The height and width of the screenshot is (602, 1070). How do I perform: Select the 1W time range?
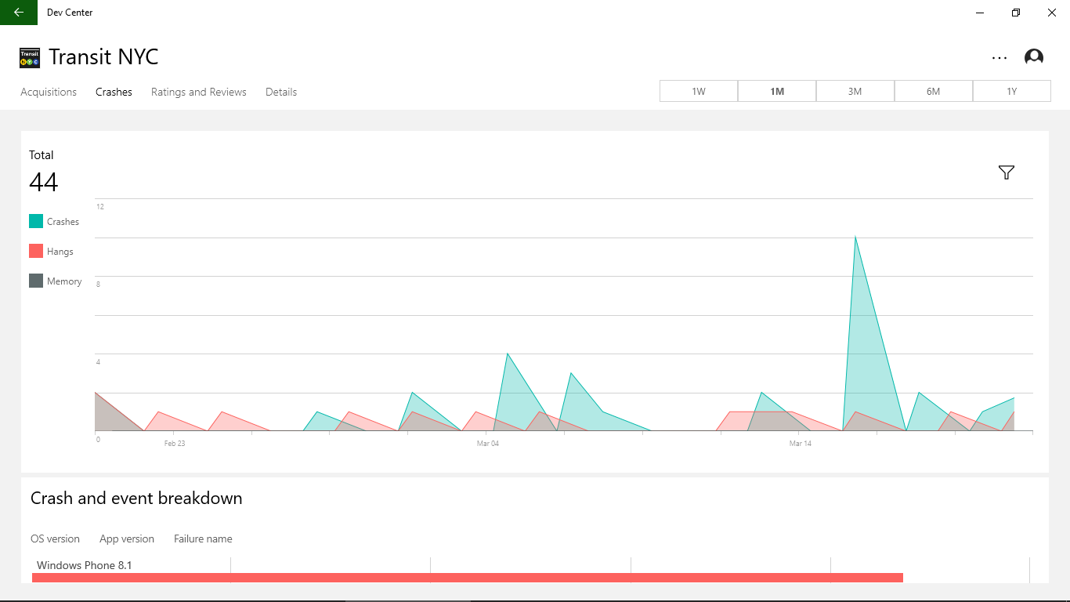[699, 91]
